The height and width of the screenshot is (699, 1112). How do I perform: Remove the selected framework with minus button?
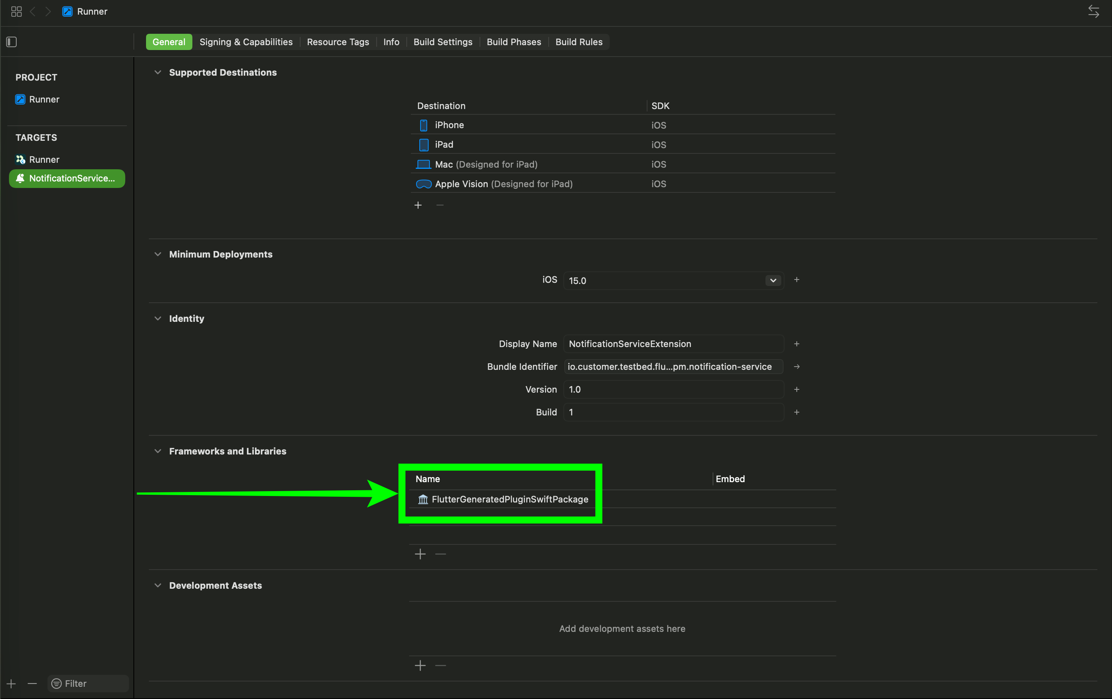click(x=440, y=554)
